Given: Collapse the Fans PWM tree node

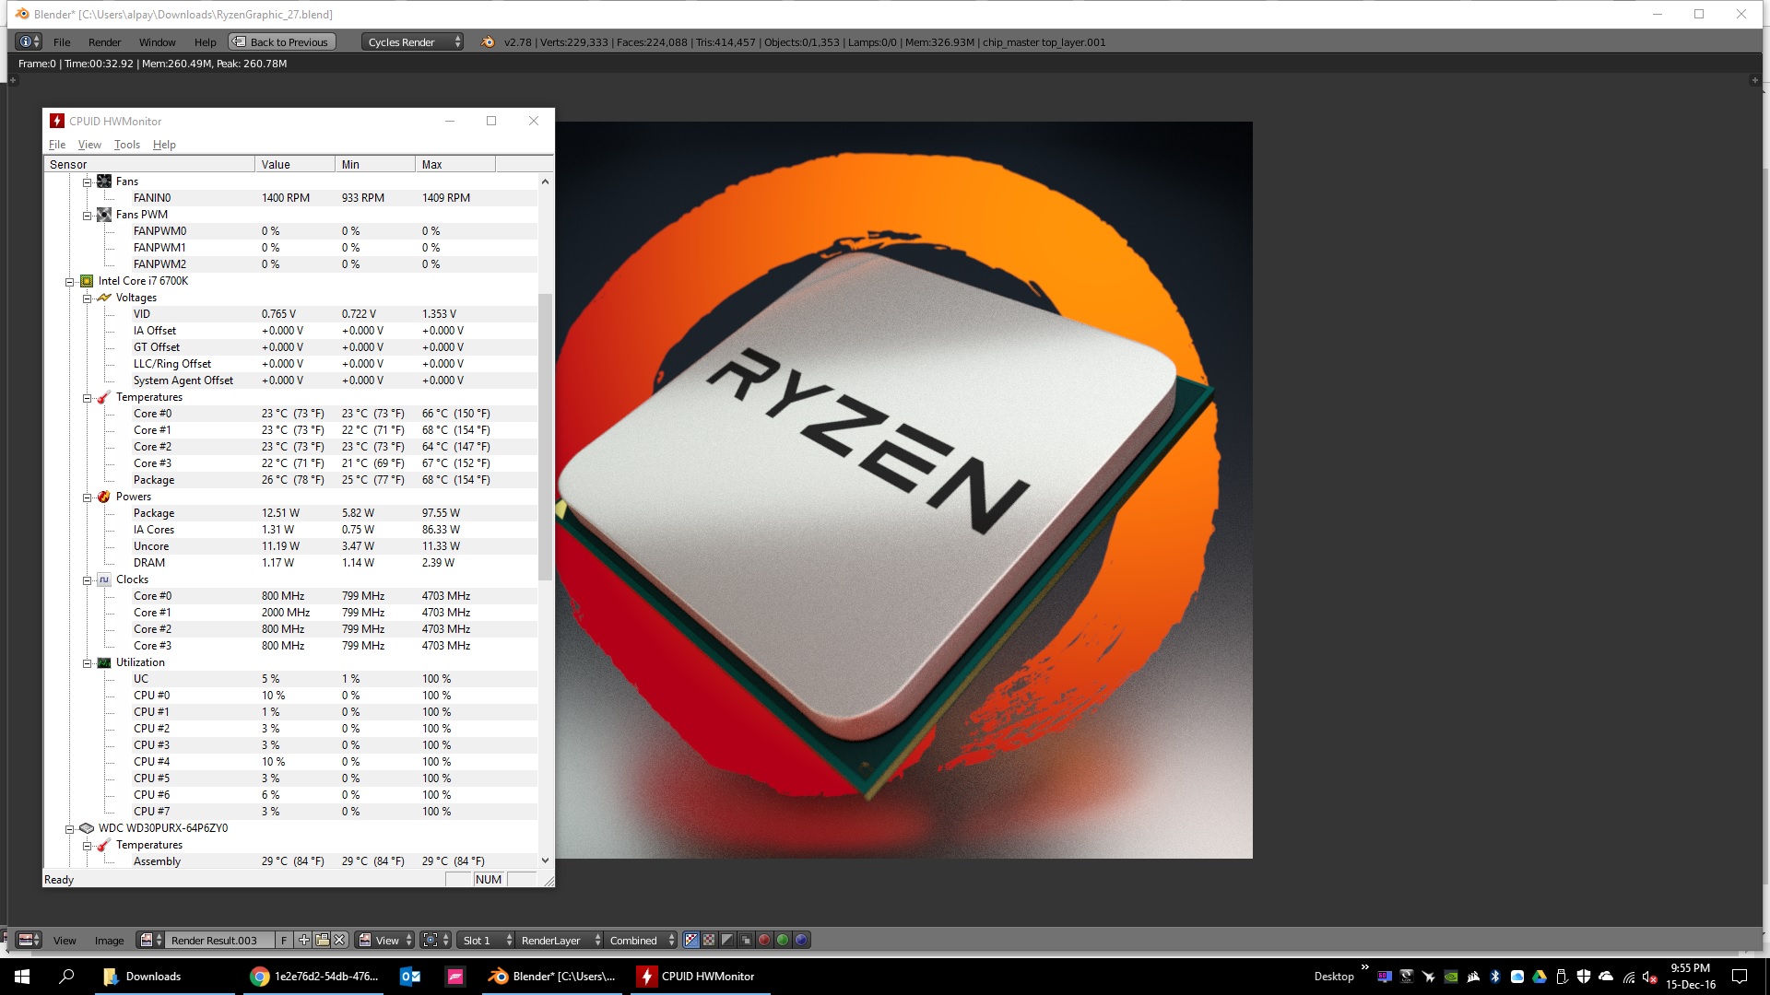Looking at the screenshot, I should click(88, 216).
